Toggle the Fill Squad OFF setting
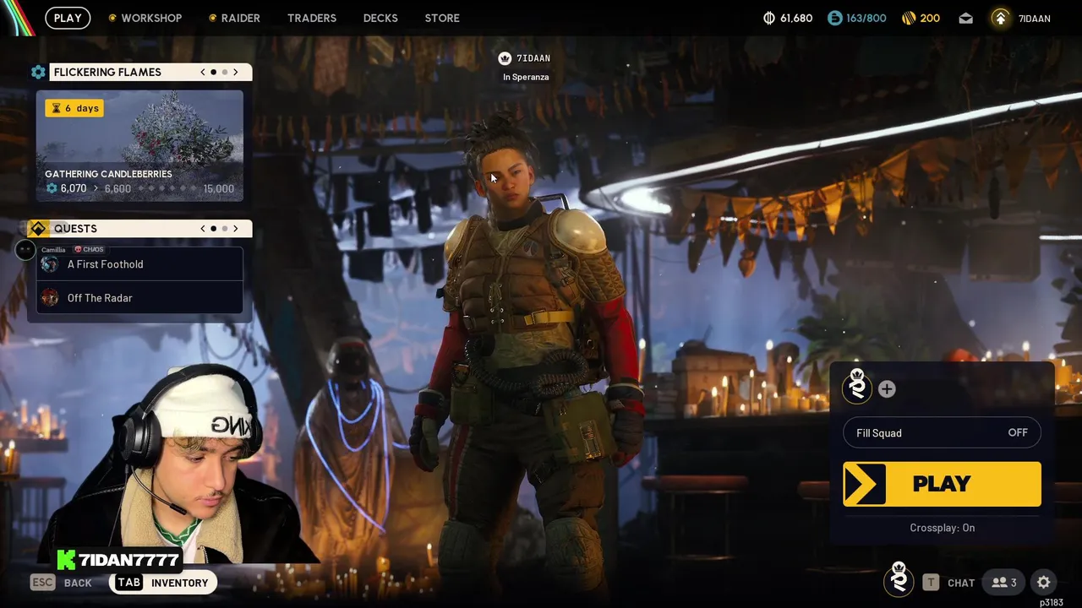This screenshot has width=1082, height=608. pos(942,433)
